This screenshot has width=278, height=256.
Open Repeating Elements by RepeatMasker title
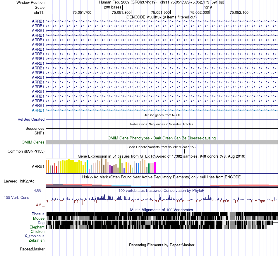[x=162, y=245]
